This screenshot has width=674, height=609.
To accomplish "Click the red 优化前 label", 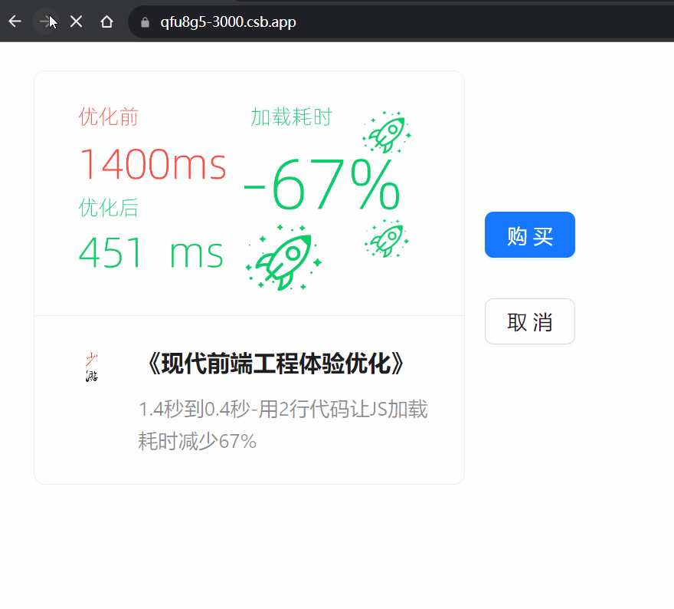I will (x=108, y=117).
